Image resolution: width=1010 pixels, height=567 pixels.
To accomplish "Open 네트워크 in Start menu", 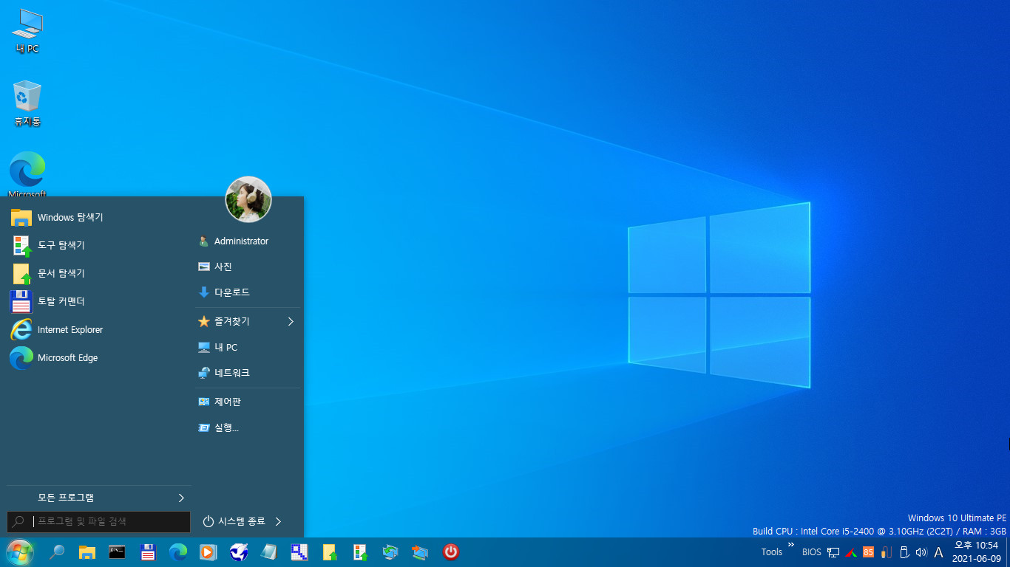I will coord(248,373).
